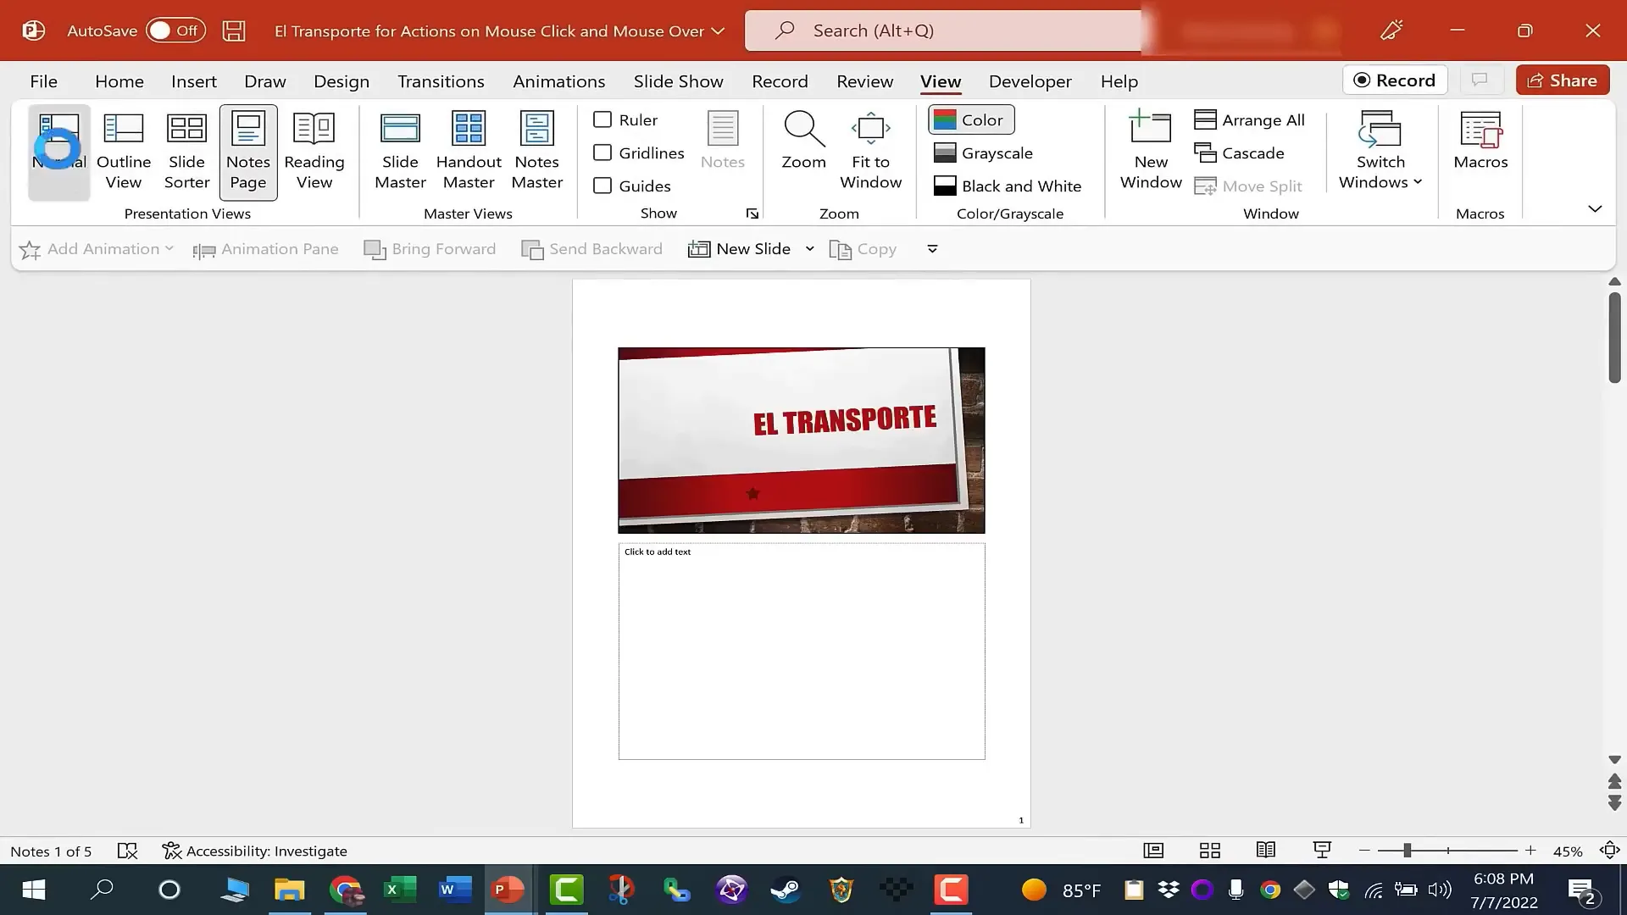Switch to Slide Sorter from status bar
Image resolution: width=1627 pixels, height=915 pixels.
coord(1210,851)
